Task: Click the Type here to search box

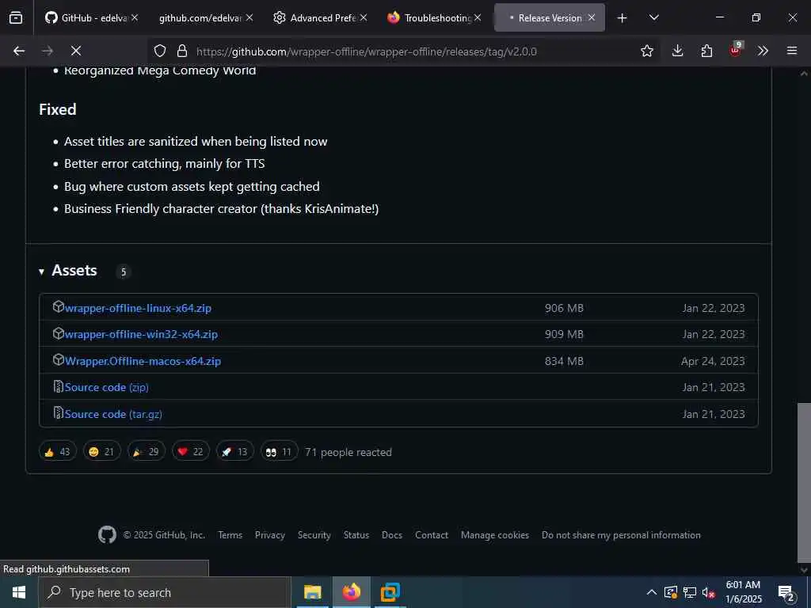Action: point(165,592)
